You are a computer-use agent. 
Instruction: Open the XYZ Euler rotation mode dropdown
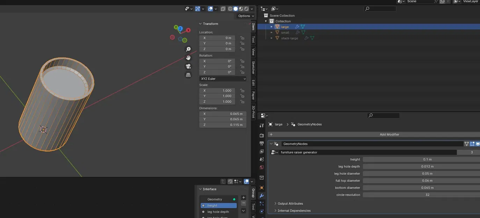[223, 79]
